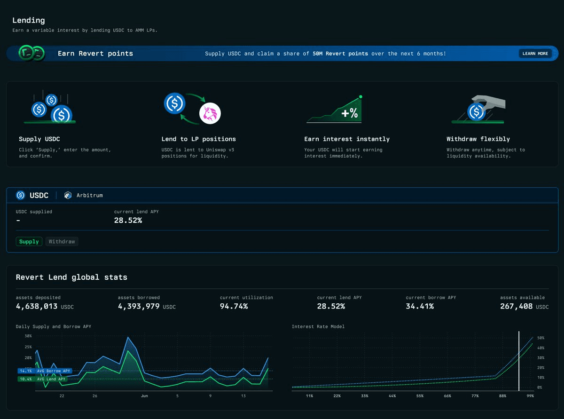Click the pink Uniswap unicorn icon
Screen dimensions: 564x419
[x=210, y=113]
